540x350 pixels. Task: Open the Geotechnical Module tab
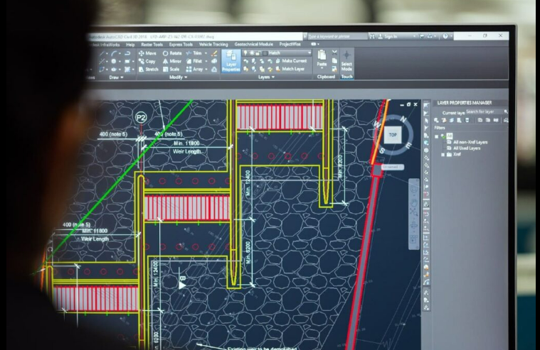[x=253, y=44]
